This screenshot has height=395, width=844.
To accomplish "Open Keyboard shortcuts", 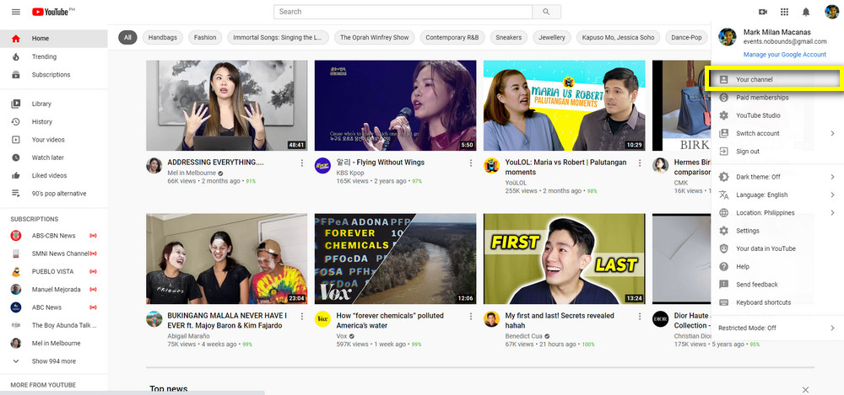I will pyautogui.click(x=777, y=302).
